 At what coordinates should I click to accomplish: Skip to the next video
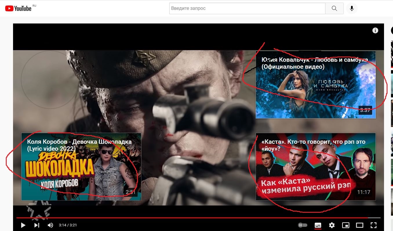[x=37, y=225]
